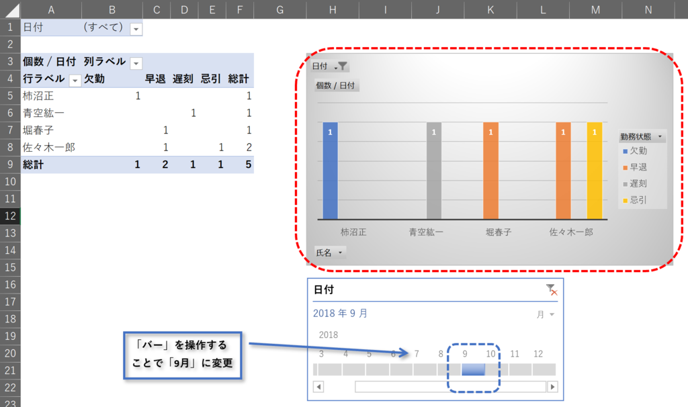Viewport: 688px width, 407px height.
Task: Click the timeline scrollbar right arrow
Action: [x=552, y=386]
